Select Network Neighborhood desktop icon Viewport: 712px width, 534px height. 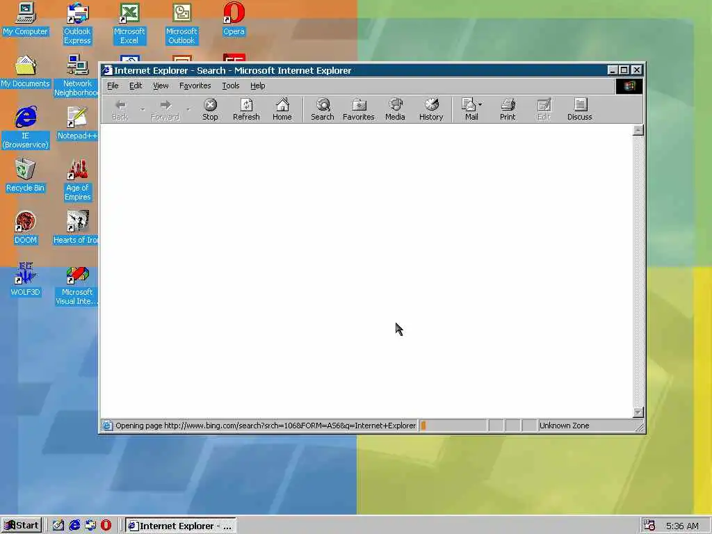coord(77,76)
